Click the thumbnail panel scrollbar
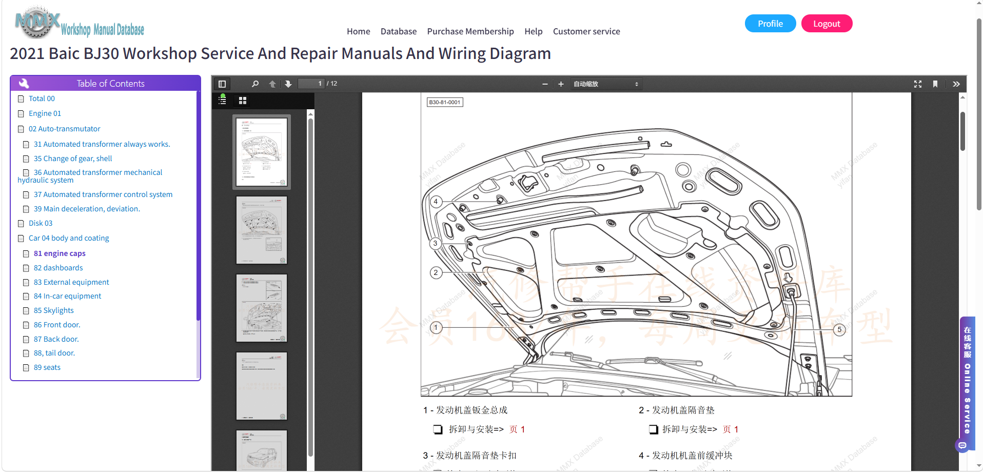Image resolution: width=983 pixels, height=473 pixels. (310, 287)
